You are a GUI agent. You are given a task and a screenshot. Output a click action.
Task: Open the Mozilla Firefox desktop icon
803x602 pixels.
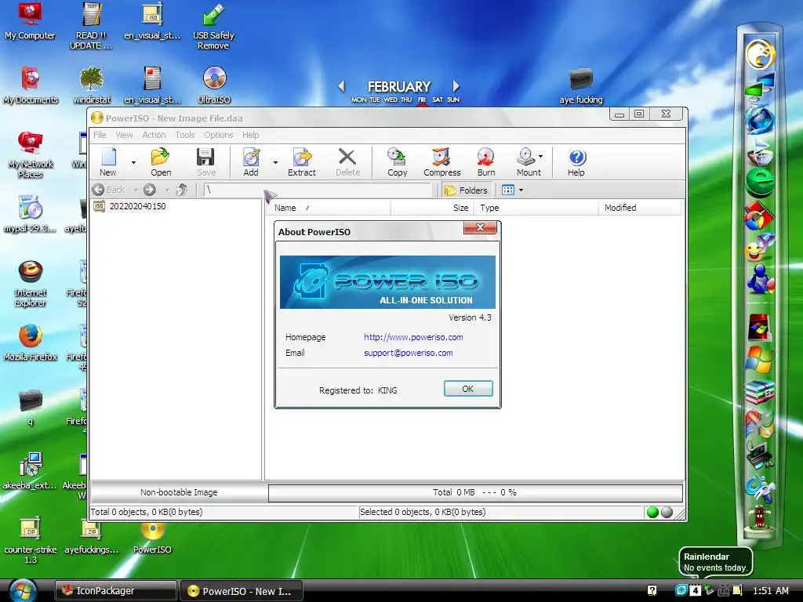click(31, 343)
